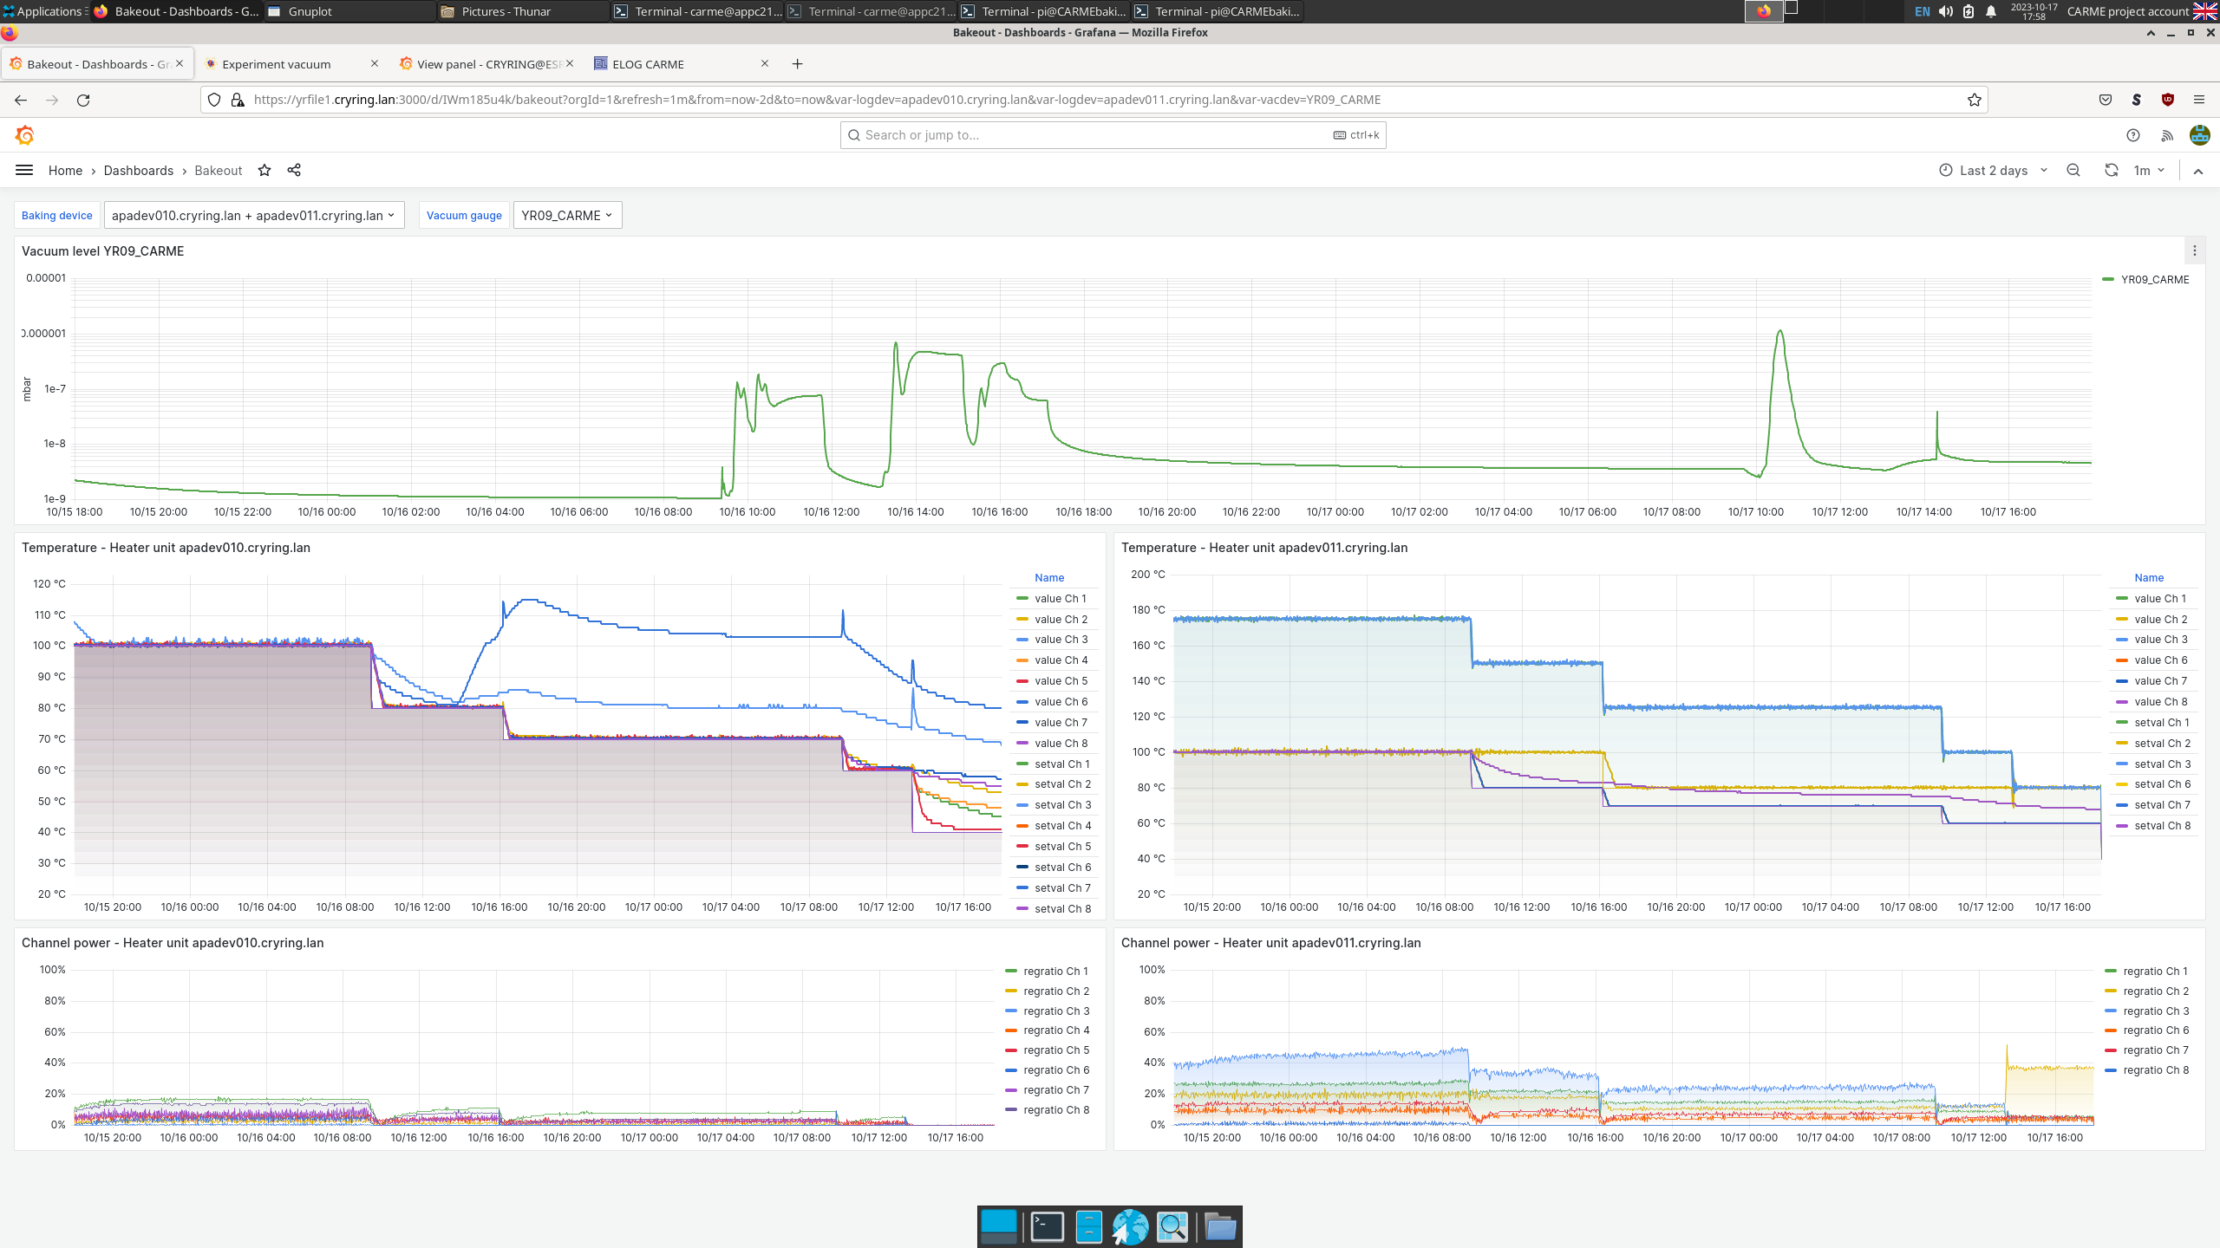Toggle regratio Ch 2 series in apadev011 power legend
Viewport: 2220px width, 1248px height.
point(2155,991)
